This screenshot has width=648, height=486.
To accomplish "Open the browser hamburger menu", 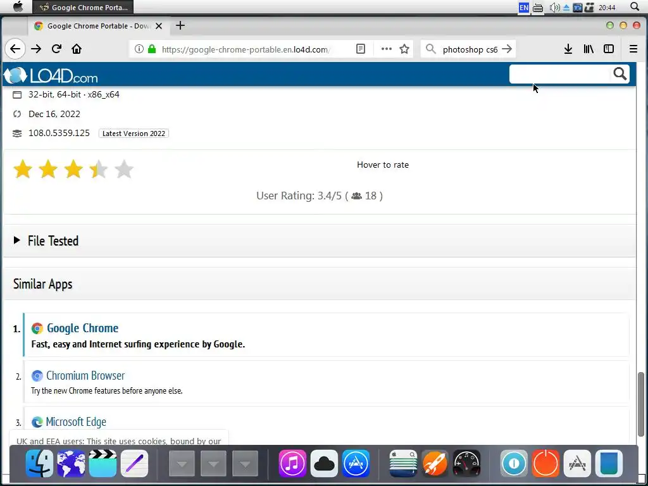I will pyautogui.click(x=633, y=49).
